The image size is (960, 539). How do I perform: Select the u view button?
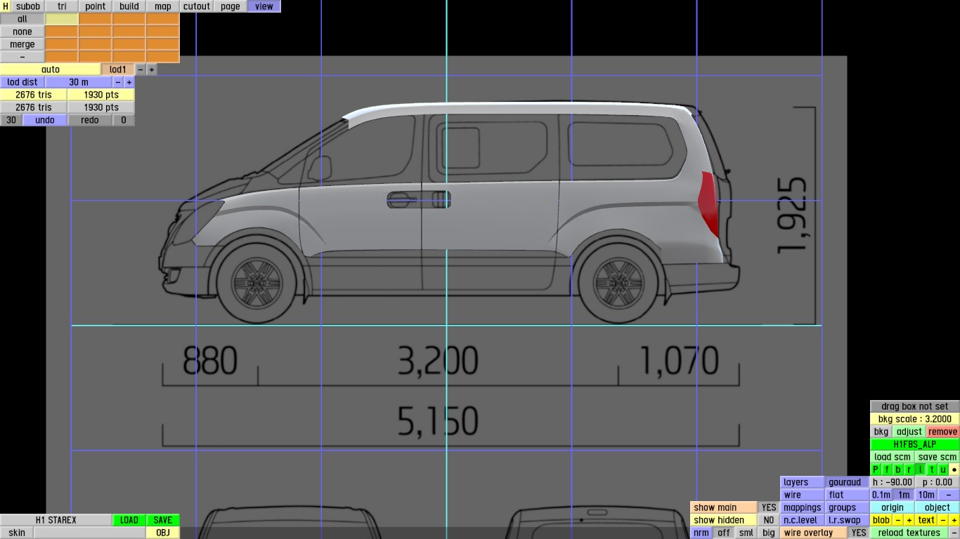(943, 470)
